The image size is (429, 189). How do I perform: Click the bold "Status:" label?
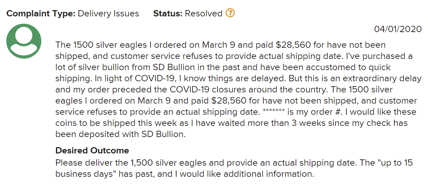point(168,14)
